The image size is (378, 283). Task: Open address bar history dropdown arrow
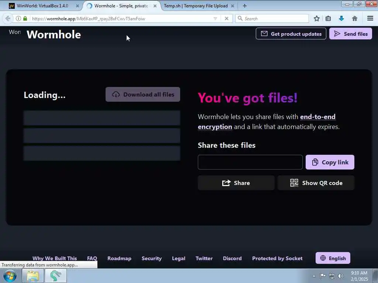pyautogui.click(x=215, y=18)
